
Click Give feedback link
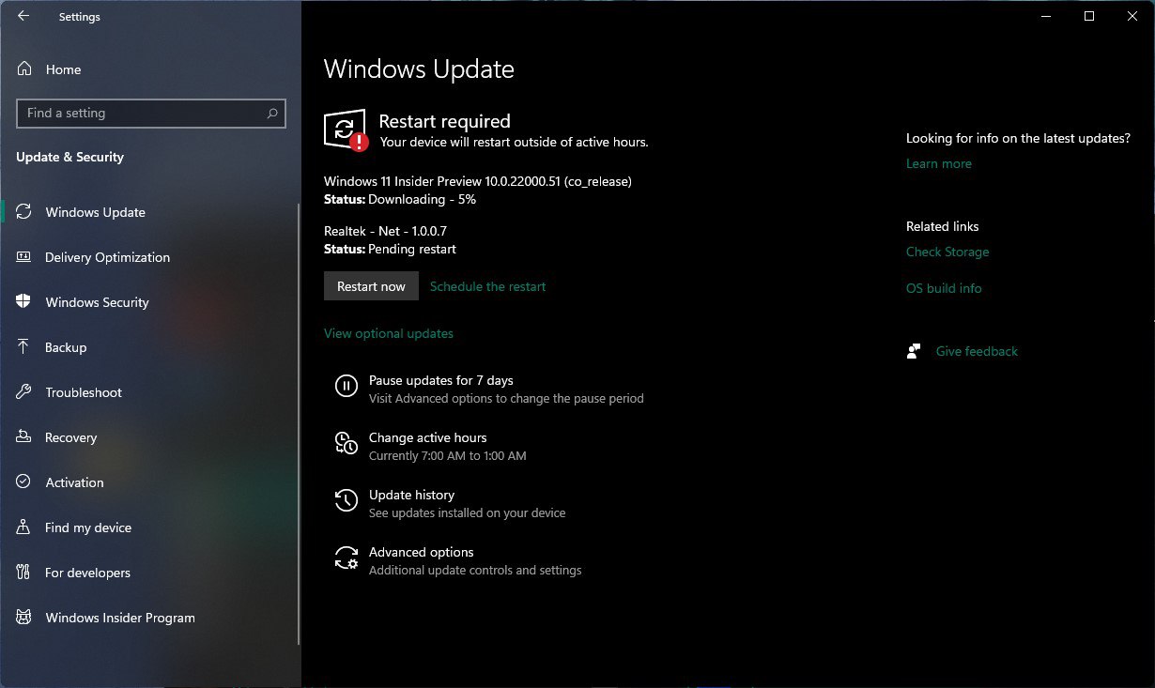(977, 351)
